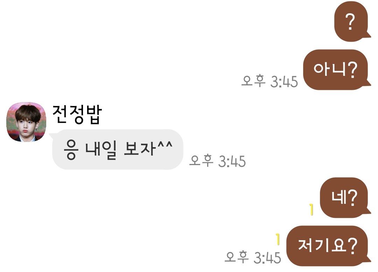378x272 pixels.
Task: Click the gray "응 내일 보자^^" bubble
Action: point(118,149)
